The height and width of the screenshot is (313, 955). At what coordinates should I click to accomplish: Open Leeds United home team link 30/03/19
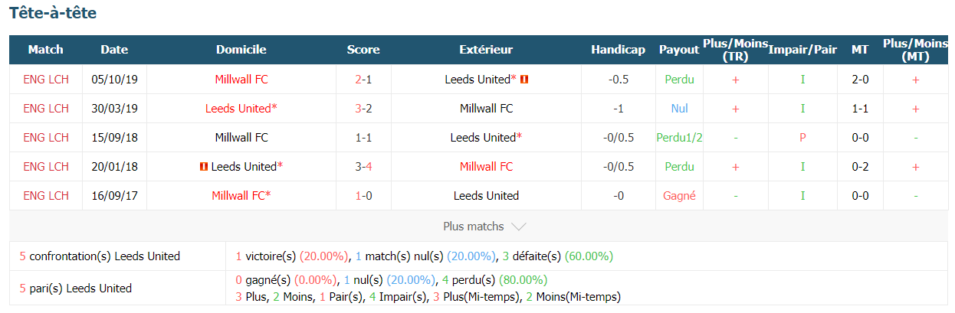coord(241,109)
